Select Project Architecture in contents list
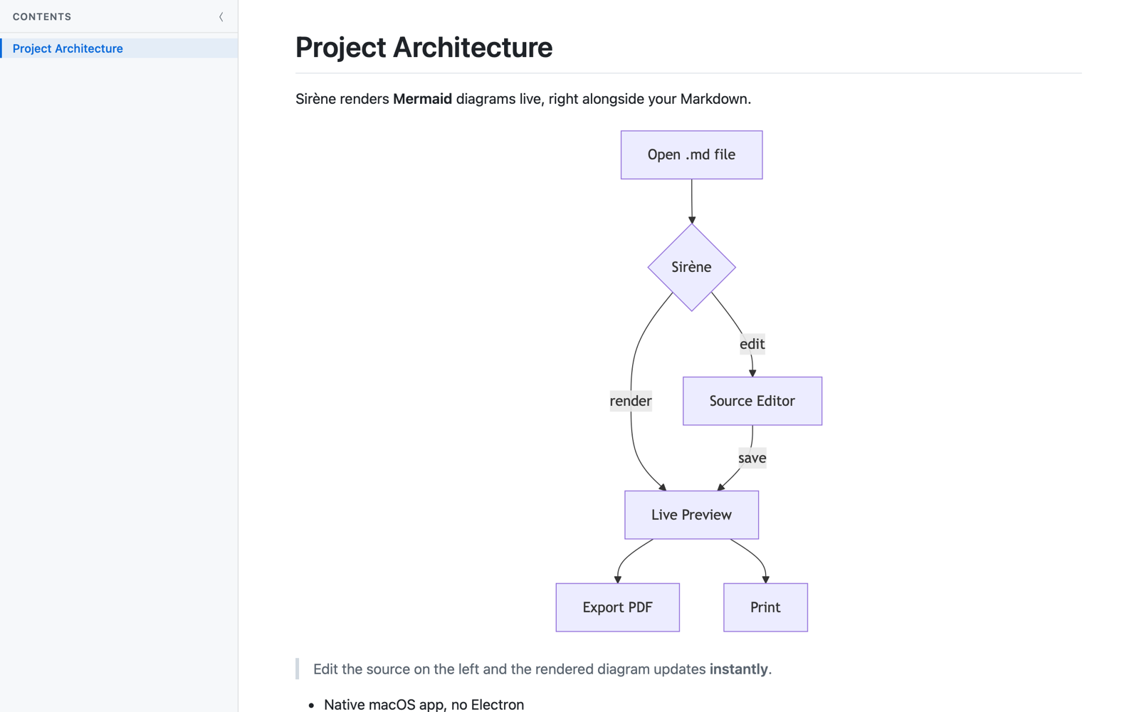Screen dimensions: 1139x712 pyautogui.click(x=119, y=48)
